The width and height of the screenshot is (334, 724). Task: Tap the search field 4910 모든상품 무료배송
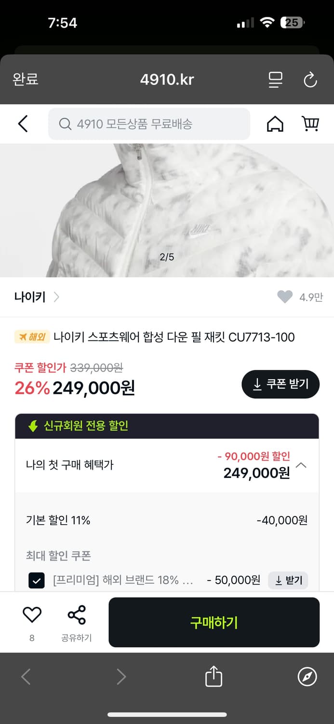(149, 124)
